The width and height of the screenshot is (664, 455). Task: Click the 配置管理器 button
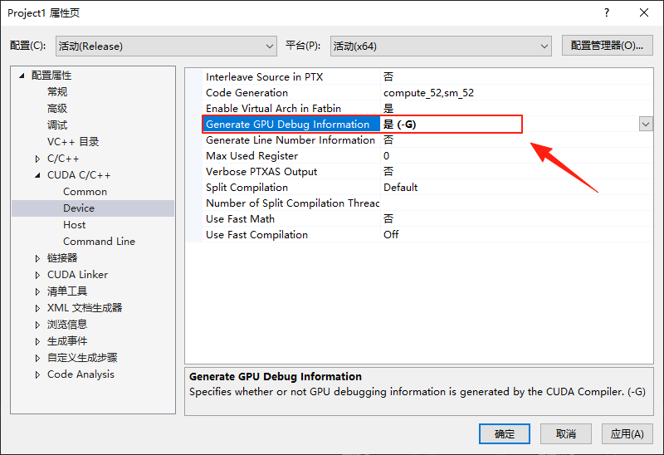[x=607, y=46]
